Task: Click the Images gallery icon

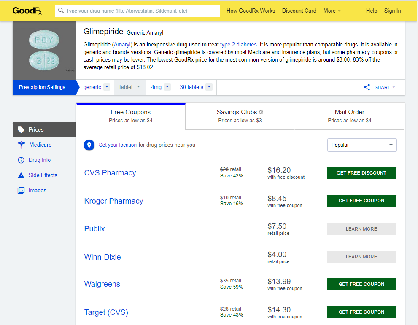Action: 21,191
